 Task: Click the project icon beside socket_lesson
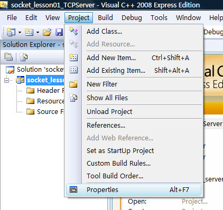point(20,80)
